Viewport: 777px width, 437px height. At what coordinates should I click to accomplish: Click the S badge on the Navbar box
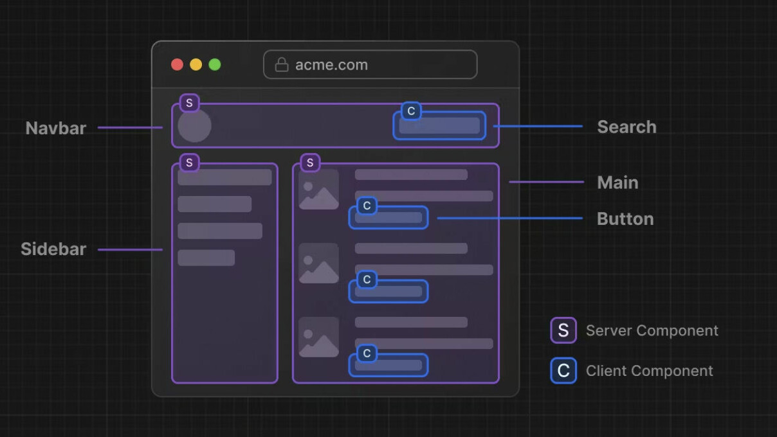[189, 103]
